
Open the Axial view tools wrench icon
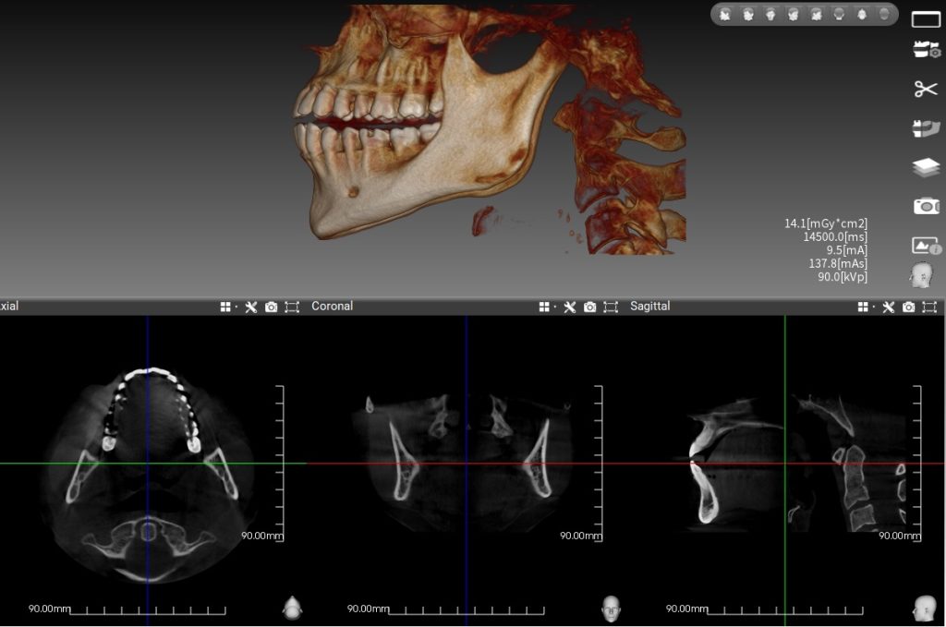(250, 307)
